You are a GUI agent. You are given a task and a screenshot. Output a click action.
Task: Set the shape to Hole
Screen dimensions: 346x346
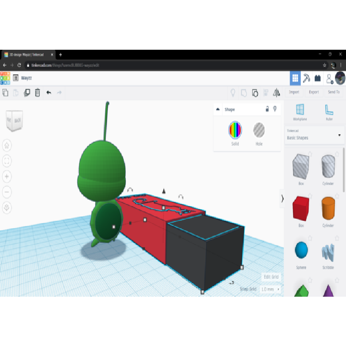point(259,130)
